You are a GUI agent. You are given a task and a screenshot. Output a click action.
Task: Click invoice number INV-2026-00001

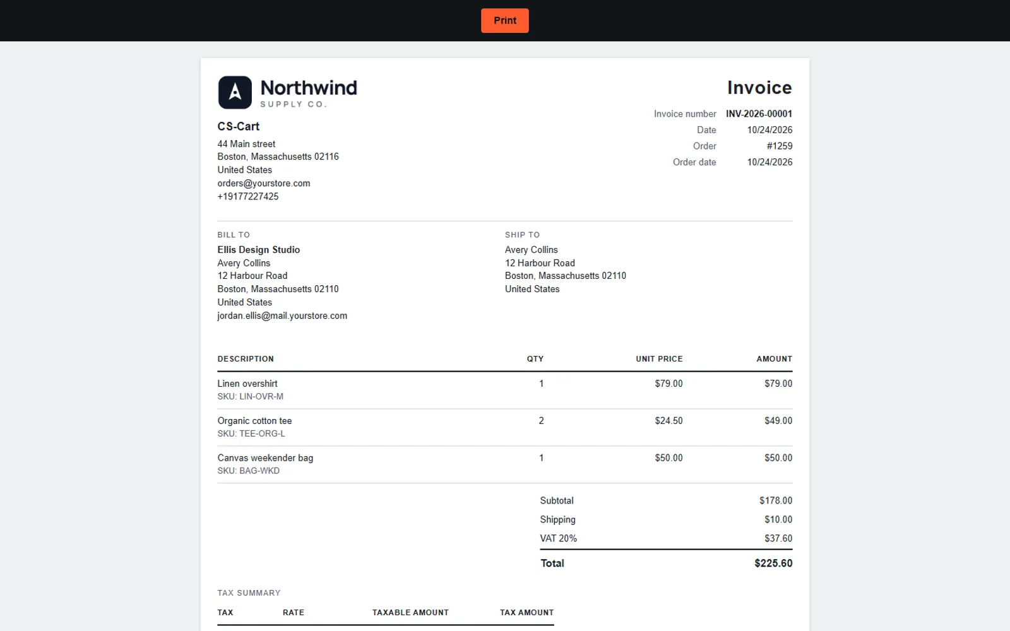click(x=759, y=114)
